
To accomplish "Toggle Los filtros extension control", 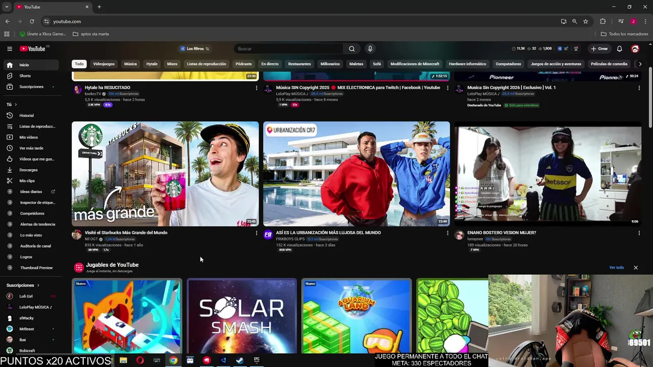I will 195,49.
